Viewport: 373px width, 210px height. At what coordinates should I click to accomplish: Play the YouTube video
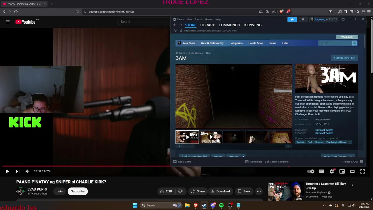click(7, 171)
